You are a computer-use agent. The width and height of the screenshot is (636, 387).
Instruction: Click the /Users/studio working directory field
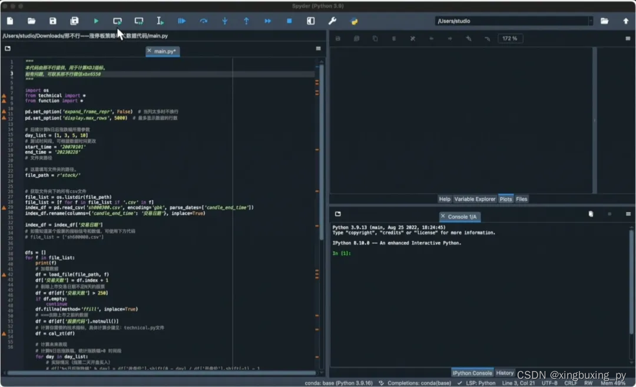pyautogui.click(x=511, y=21)
